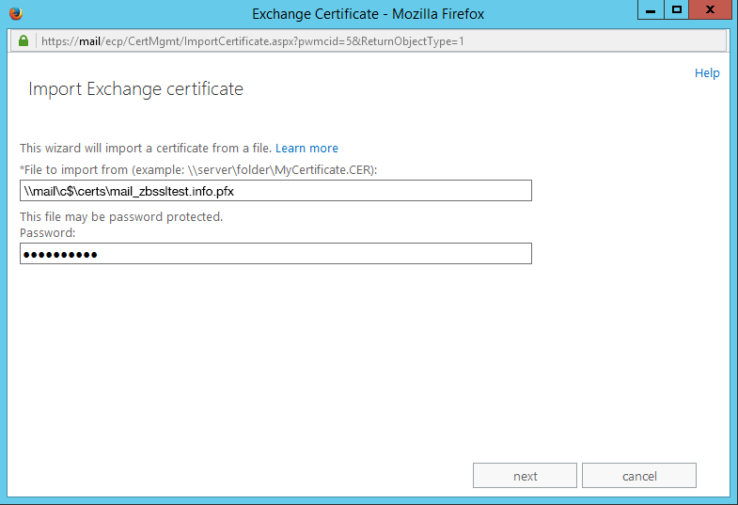This screenshot has height=505, width=738.
Task: Click the masked password dots
Action: coord(60,255)
